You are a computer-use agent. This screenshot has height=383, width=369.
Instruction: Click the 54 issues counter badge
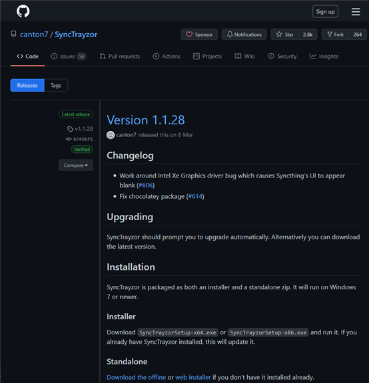pyautogui.click(x=81, y=57)
